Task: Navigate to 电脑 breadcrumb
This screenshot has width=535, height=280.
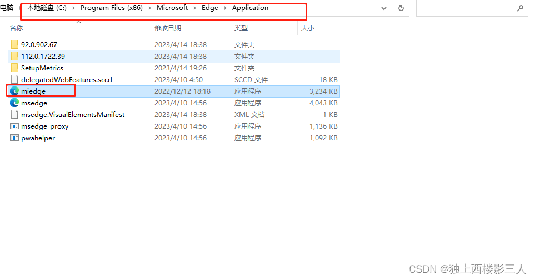Action: click(7, 8)
